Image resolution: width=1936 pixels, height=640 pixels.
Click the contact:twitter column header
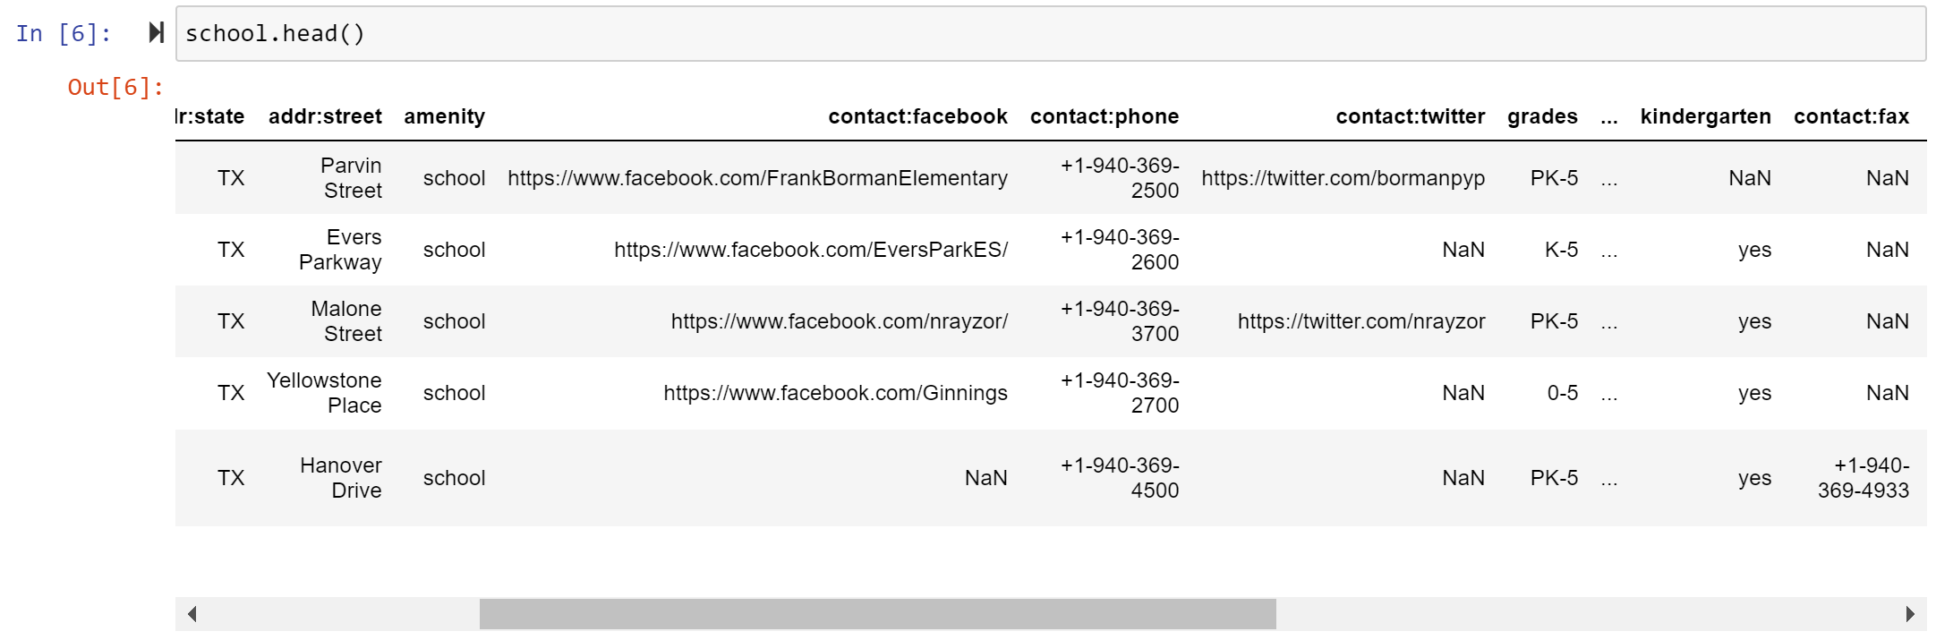click(x=1410, y=116)
